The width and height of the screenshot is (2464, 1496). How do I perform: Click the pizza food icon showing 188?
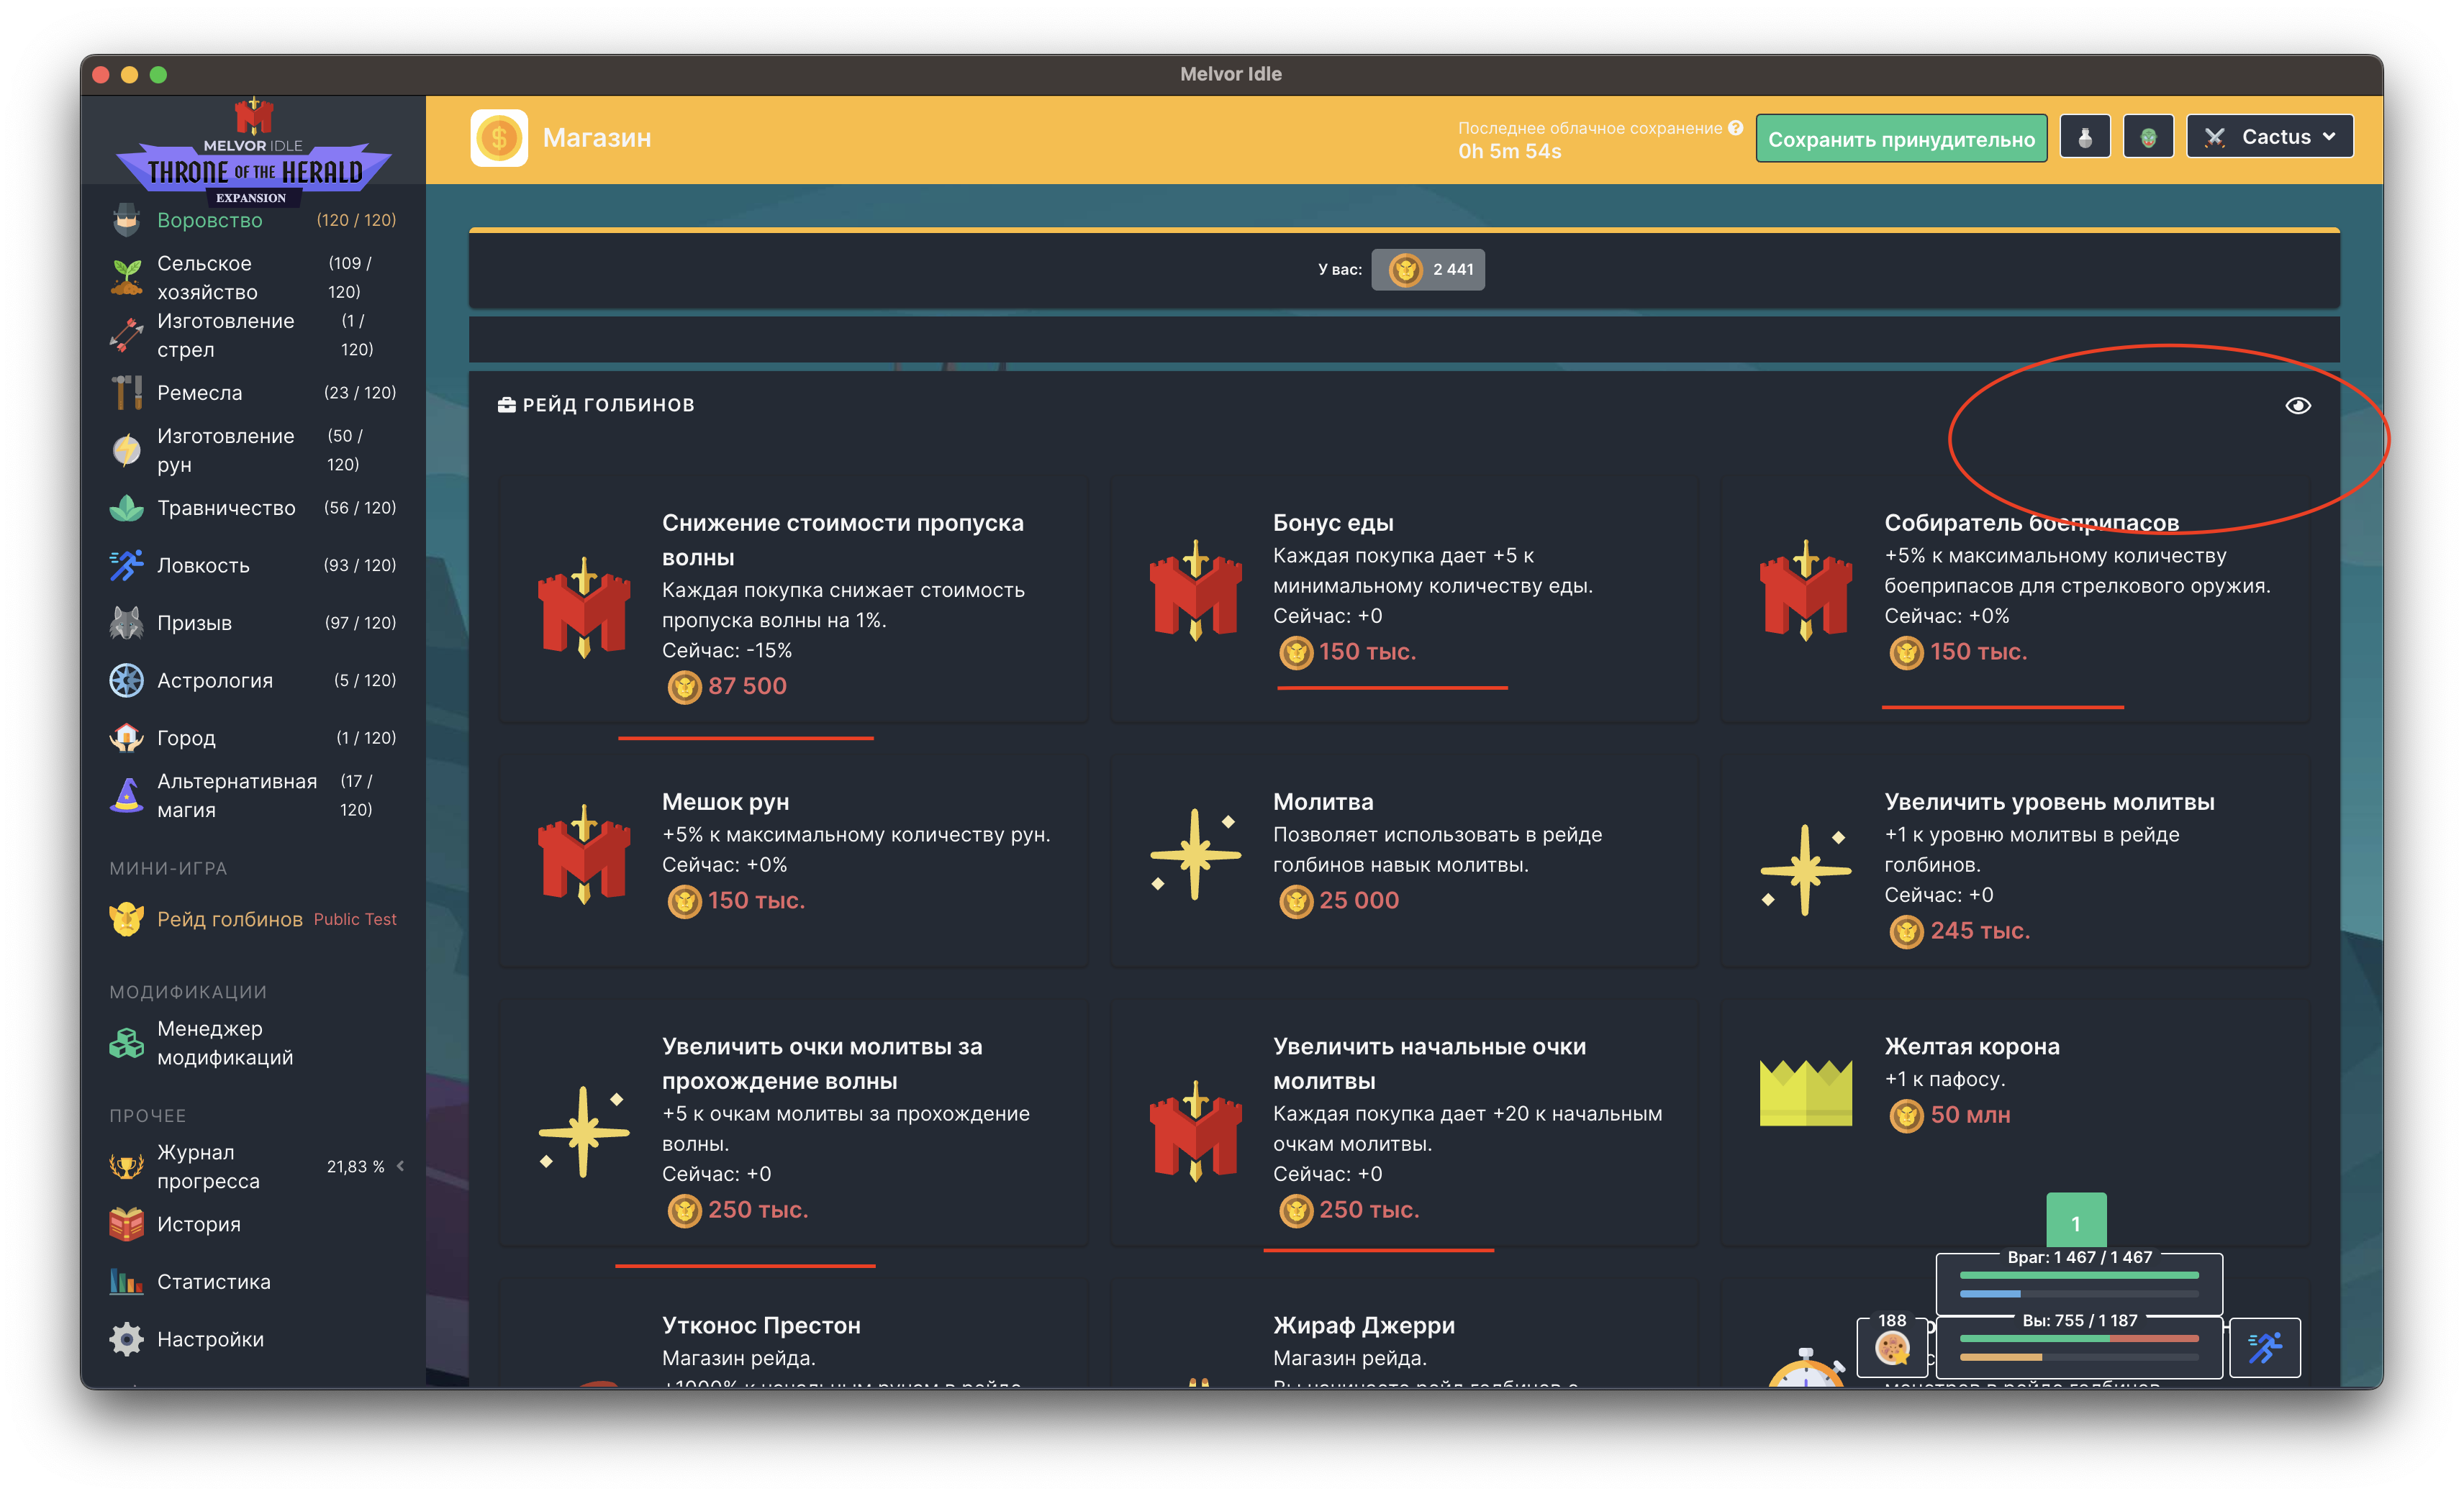[1892, 1347]
